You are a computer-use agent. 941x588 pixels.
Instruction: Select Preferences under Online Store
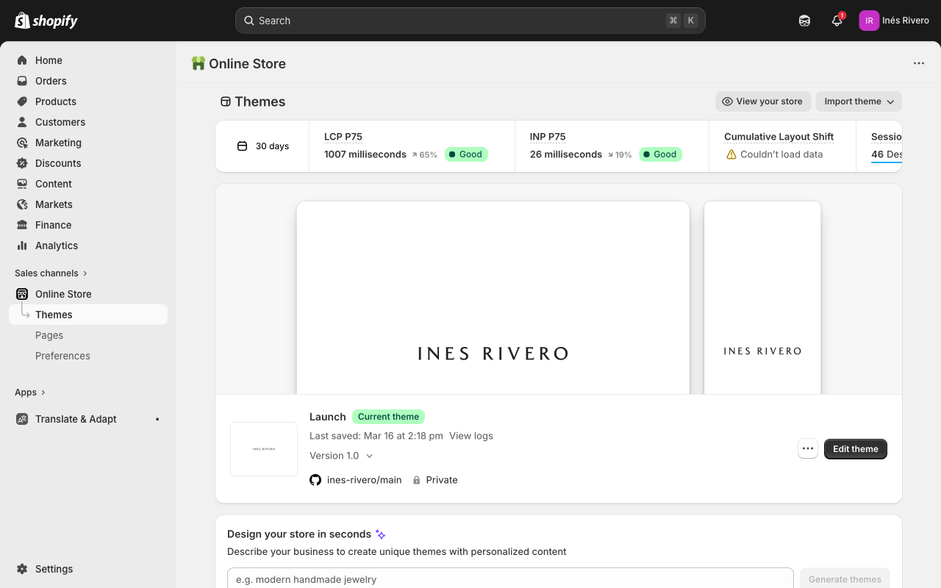(x=62, y=356)
